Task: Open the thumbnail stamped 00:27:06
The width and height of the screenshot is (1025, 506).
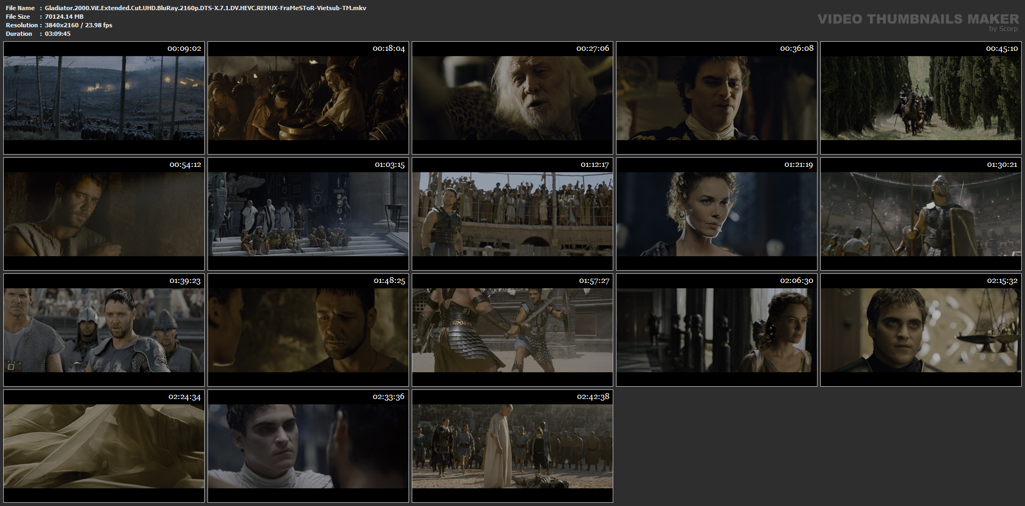Action: tap(512, 98)
